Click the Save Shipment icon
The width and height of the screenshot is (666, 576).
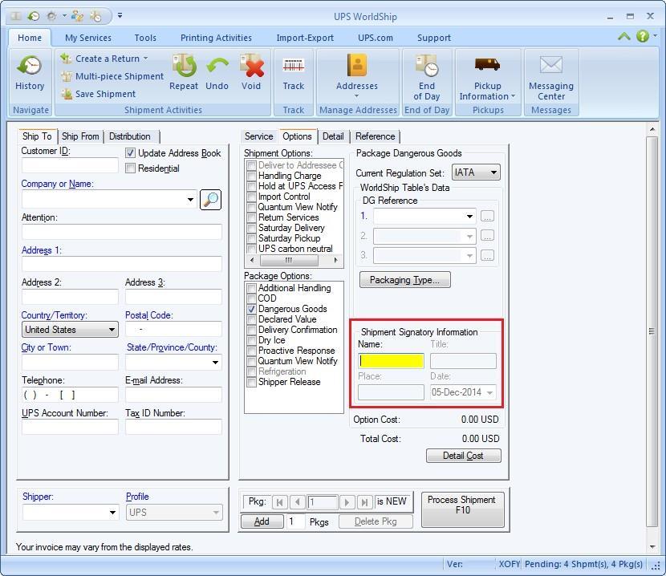point(66,94)
